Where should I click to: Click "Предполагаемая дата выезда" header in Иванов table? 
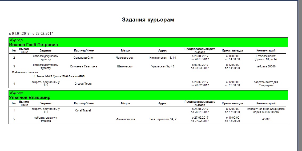(200, 50)
